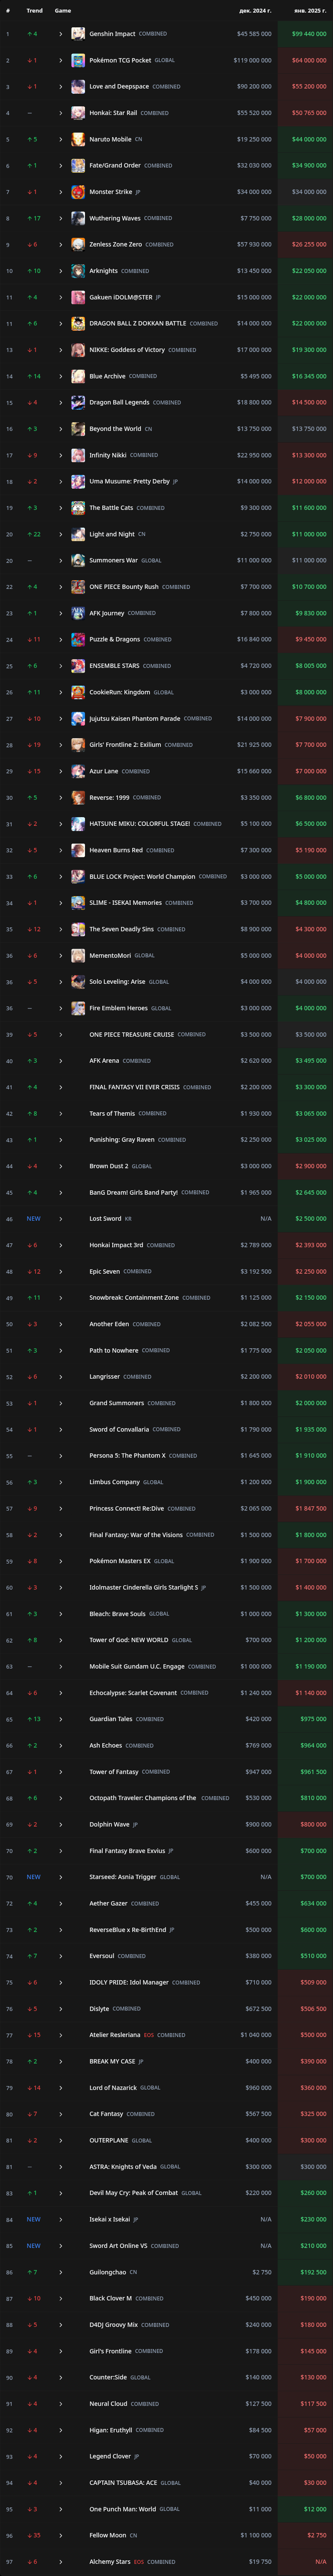Click the Wuthering Waves game icon
Viewport: 333px width, 2576px height.
coord(78,218)
